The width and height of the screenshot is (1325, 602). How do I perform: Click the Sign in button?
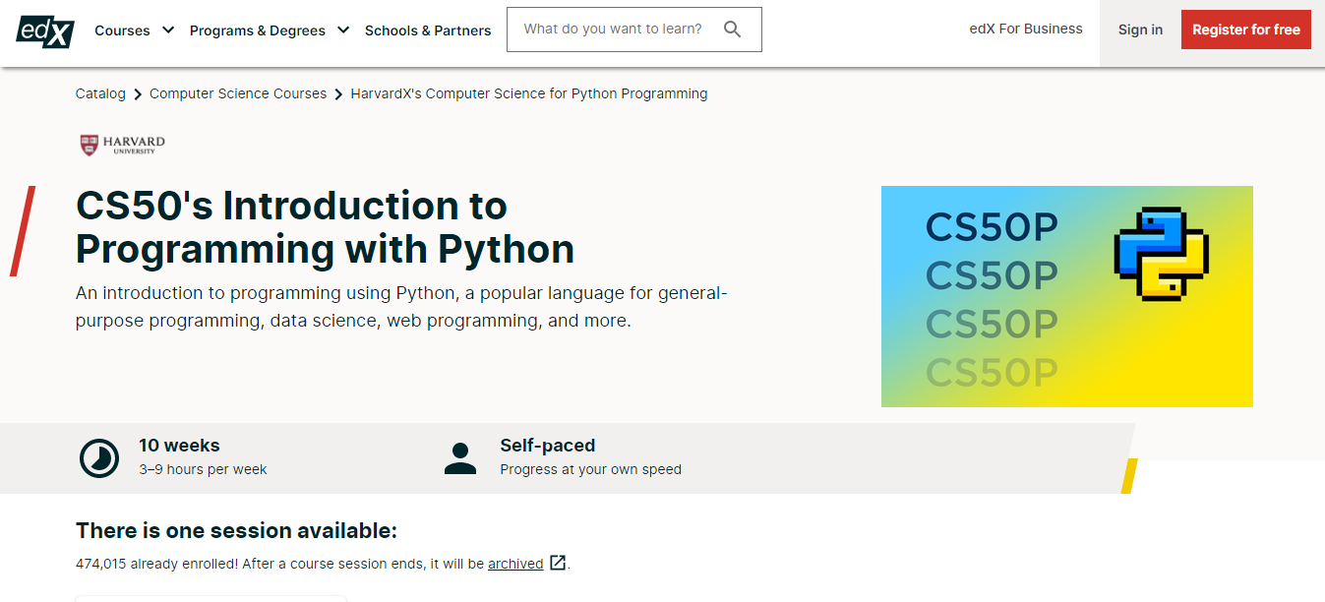click(x=1140, y=30)
